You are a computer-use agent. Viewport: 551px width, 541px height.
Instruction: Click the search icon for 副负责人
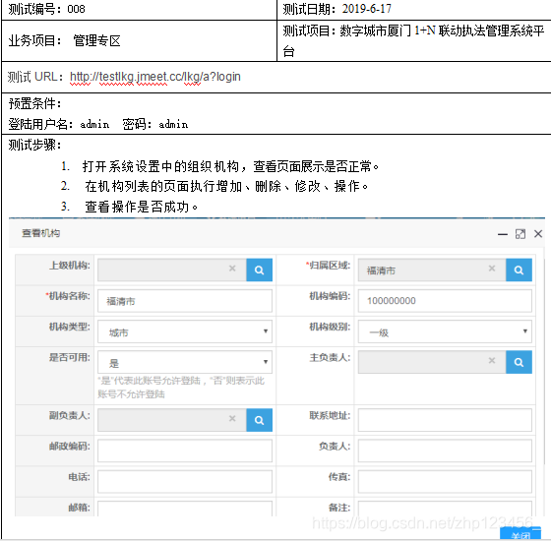tap(260, 420)
